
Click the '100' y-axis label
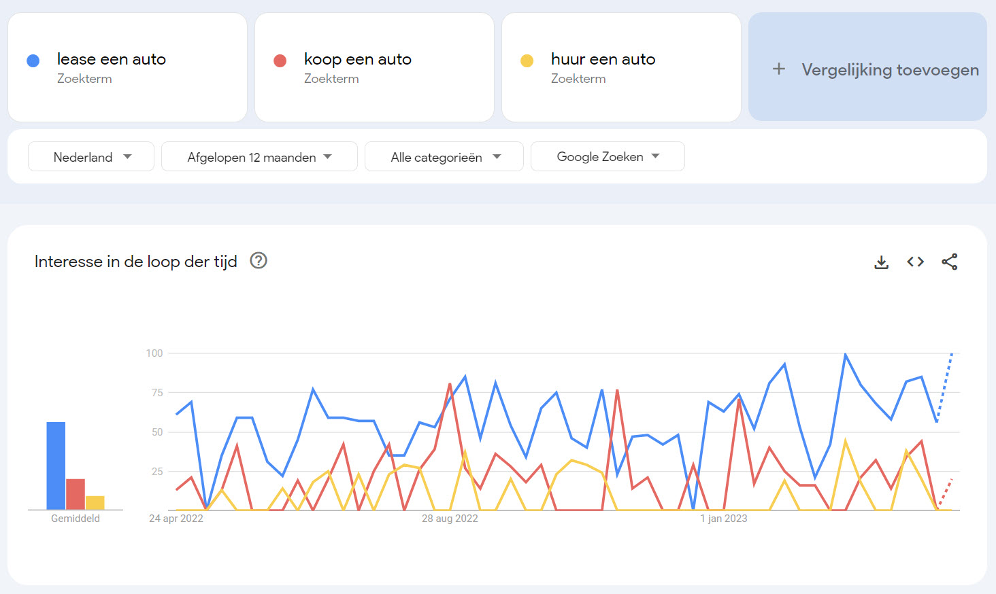click(154, 353)
